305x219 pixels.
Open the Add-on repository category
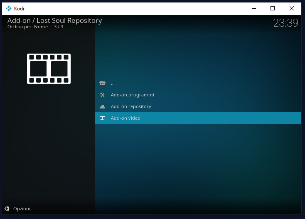pos(198,106)
